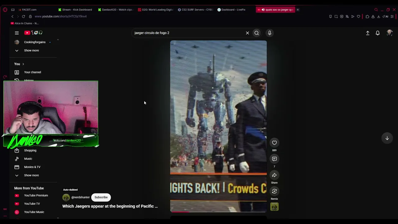
Task: Open the @nerdshunter channel name
Action: pos(81,197)
